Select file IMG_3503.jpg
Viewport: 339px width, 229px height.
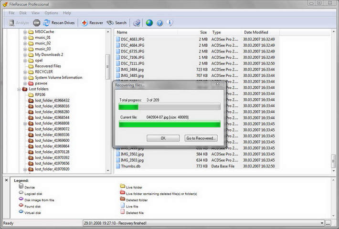(x=132, y=160)
